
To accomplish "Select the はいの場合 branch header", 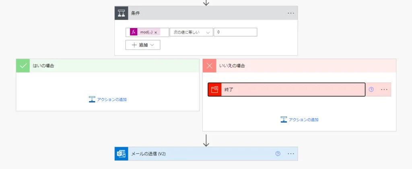I will click(113, 66).
